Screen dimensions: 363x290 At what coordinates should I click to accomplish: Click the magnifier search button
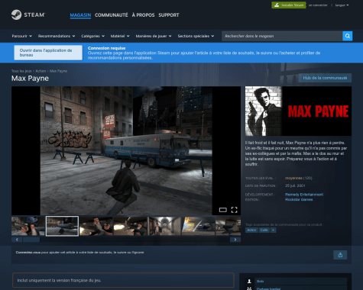(348, 36)
